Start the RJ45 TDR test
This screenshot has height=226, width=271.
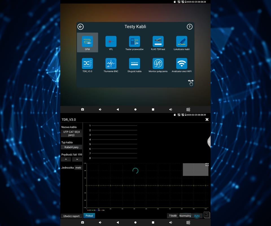[158, 42]
